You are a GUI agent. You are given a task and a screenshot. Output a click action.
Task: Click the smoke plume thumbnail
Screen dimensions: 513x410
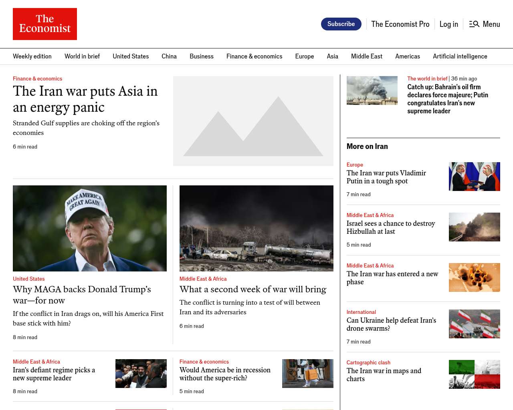pos(372,90)
